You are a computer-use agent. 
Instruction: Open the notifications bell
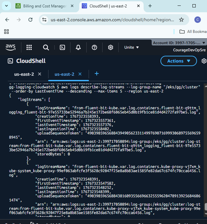tap(78, 47)
